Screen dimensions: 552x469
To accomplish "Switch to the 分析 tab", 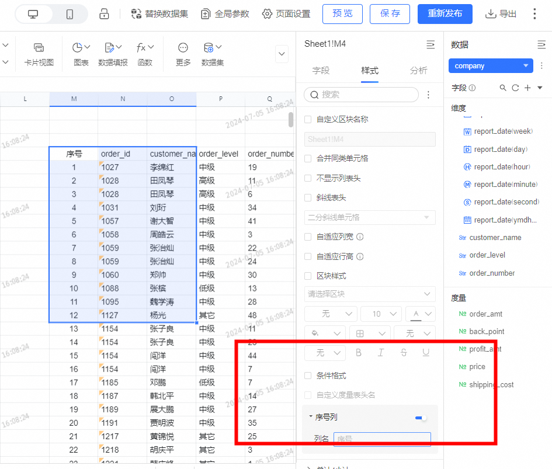I will point(418,71).
